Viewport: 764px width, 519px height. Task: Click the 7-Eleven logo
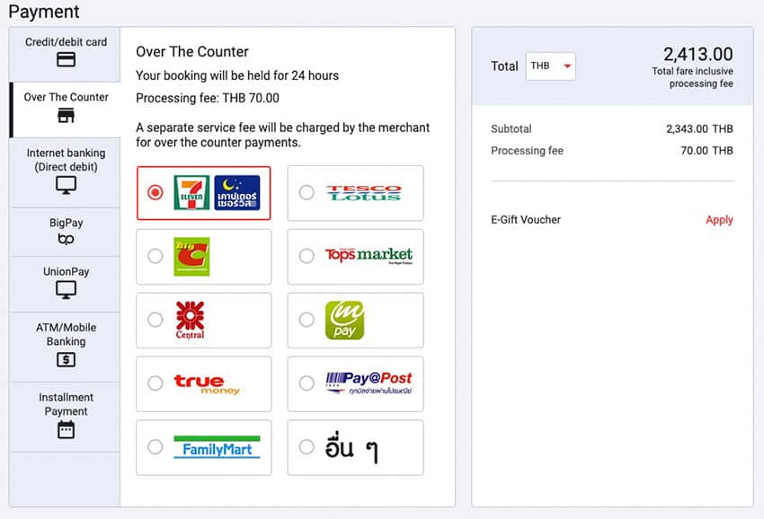[191, 193]
